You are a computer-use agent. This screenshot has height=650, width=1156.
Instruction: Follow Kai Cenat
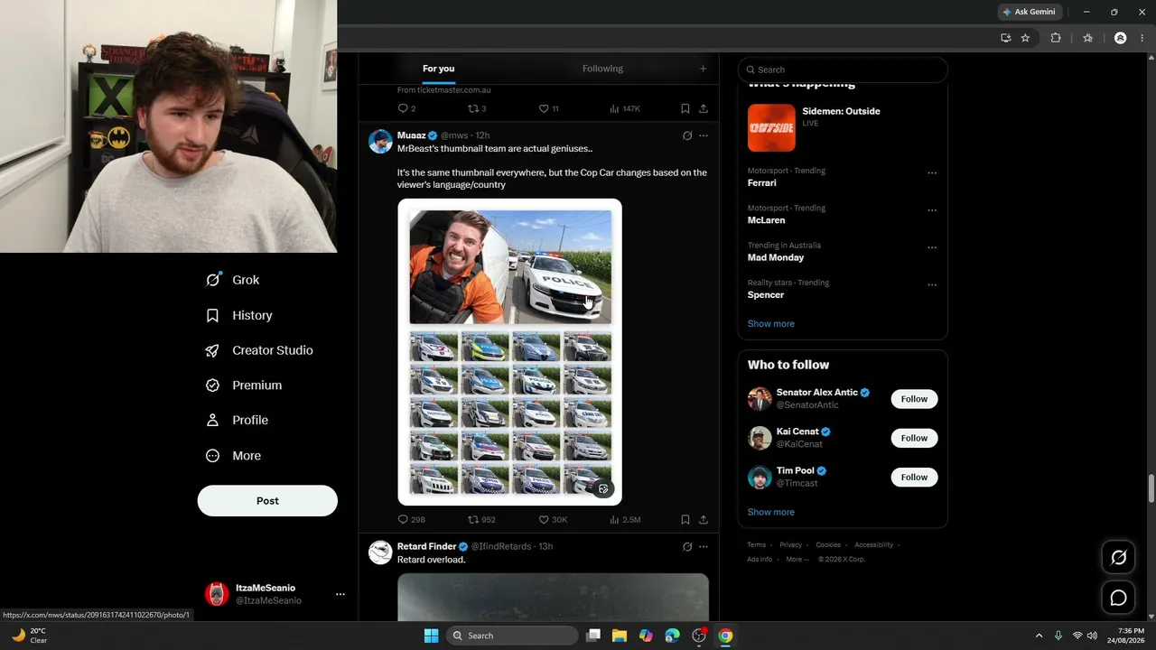914,438
